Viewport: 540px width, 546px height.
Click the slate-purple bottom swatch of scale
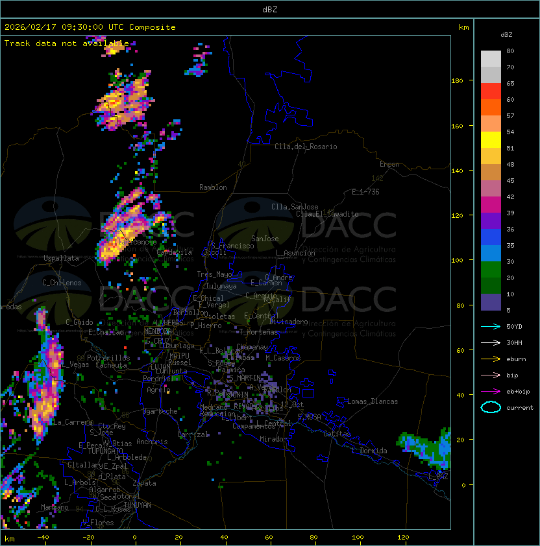pos(491,302)
